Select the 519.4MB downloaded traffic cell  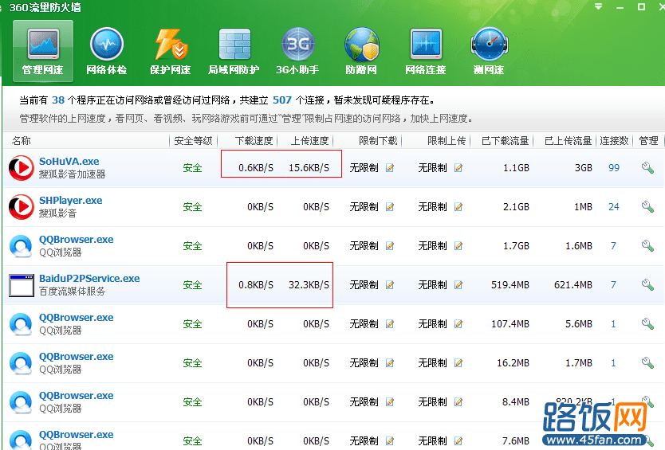click(510, 285)
